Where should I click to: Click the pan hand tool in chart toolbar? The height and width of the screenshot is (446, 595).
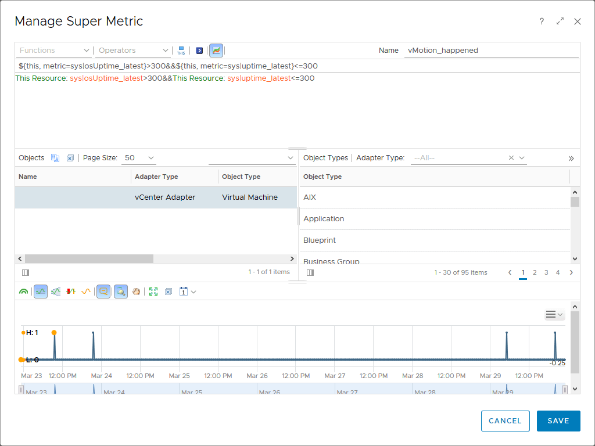137,292
